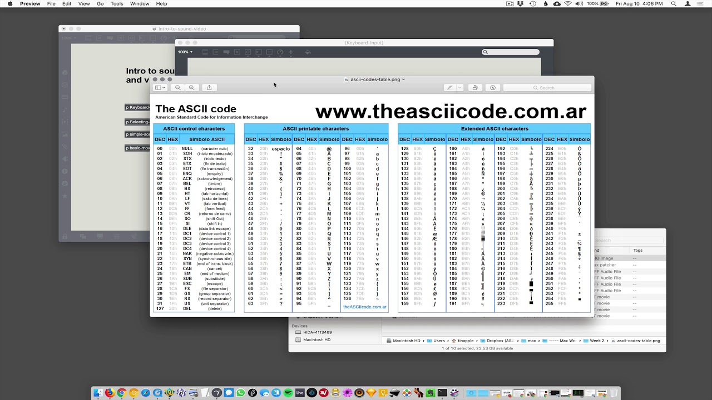Click the Share button in Preview toolbar
The height and width of the screenshot is (400, 712).
click(x=209, y=88)
